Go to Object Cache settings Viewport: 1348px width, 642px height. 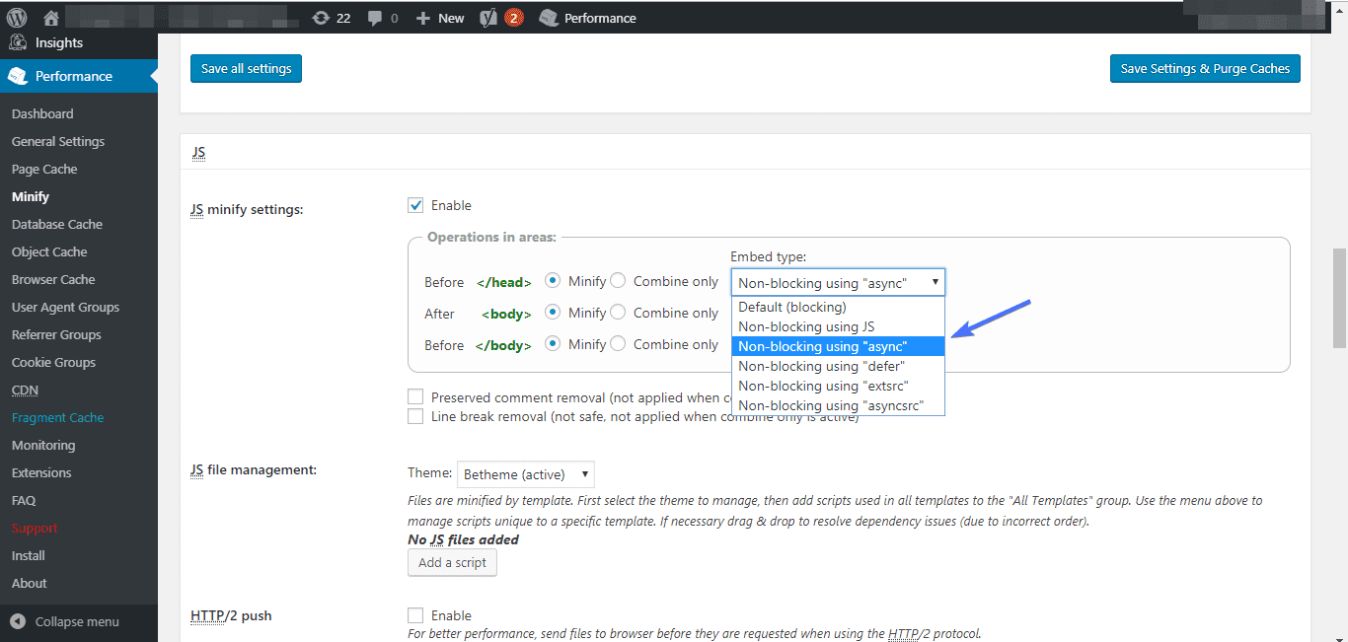pos(49,251)
